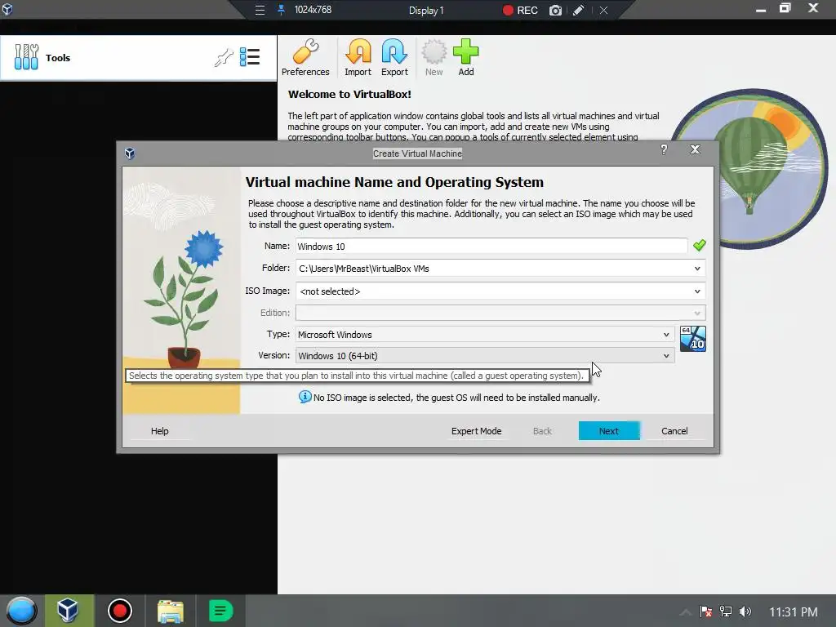Open VirtualBox Preferences
This screenshot has width=836, height=627.
[305, 58]
